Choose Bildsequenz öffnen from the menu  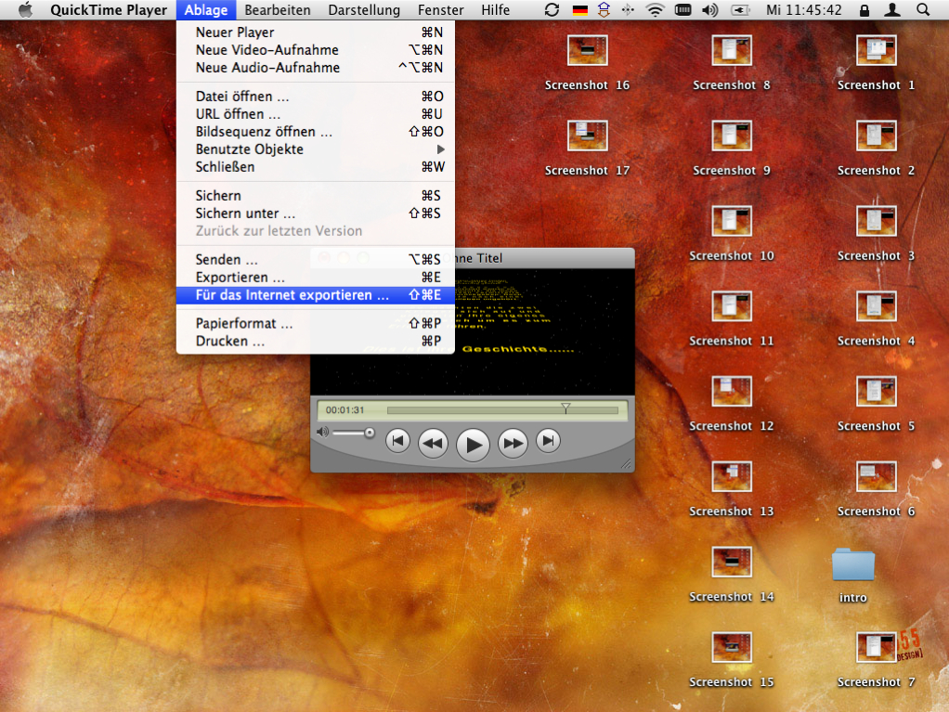pyautogui.click(x=316, y=131)
